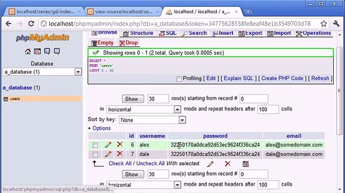Open the Export tab

251,33
